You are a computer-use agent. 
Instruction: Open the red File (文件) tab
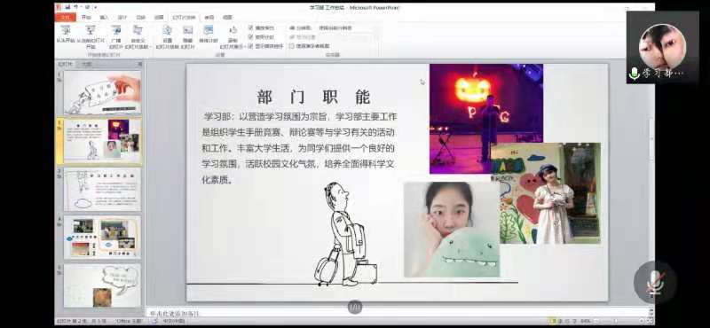point(66,17)
